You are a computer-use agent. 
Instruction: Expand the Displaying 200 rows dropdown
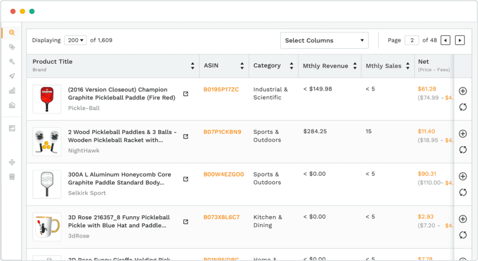click(x=75, y=41)
